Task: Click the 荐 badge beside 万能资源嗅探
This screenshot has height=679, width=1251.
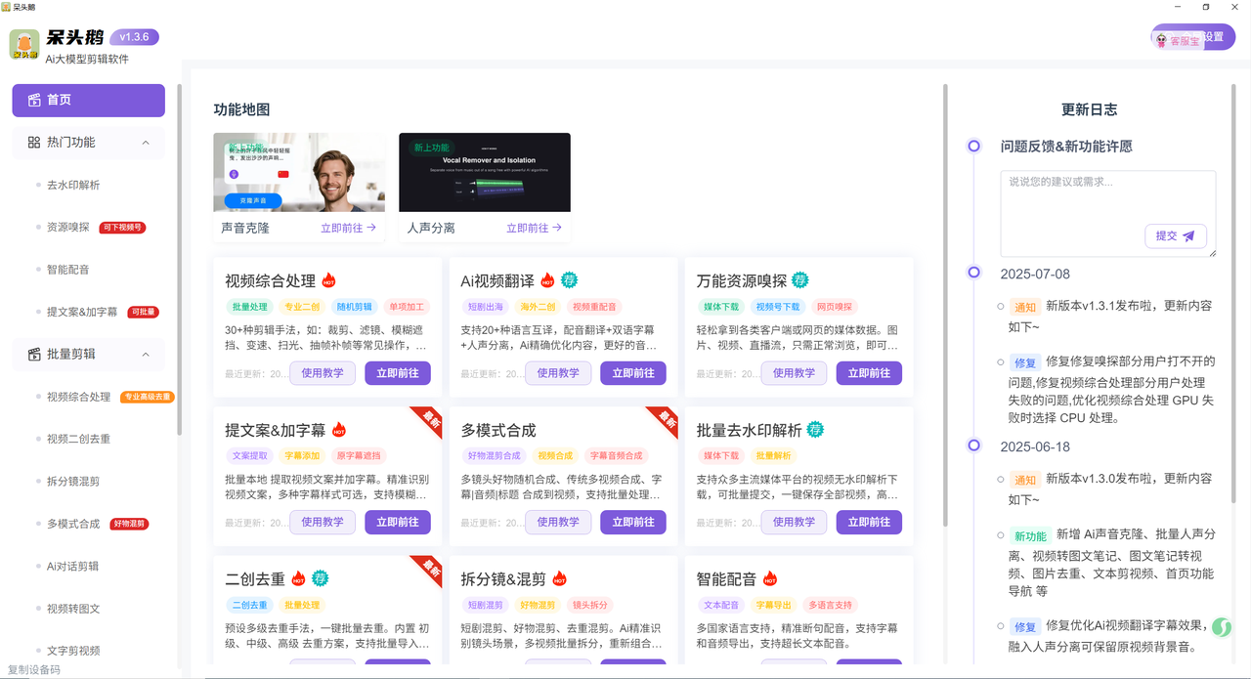Action: pyautogui.click(x=800, y=280)
